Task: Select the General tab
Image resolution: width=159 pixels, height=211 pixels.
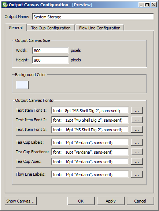Action: coord(16,28)
